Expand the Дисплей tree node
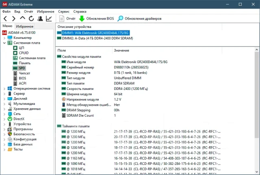The width and height of the screenshot is (260, 175). tap(4, 99)
